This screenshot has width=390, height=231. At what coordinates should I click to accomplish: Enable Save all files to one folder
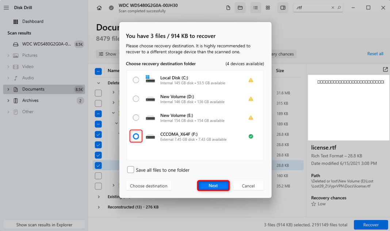pyautogui.click(x=130, y=170)
